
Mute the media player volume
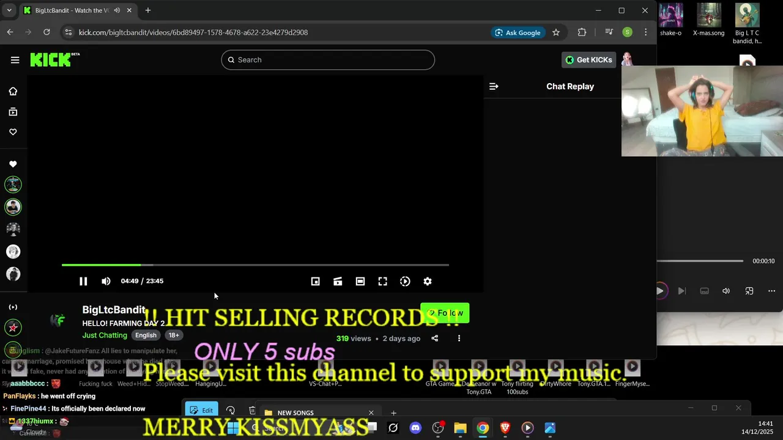726,291
